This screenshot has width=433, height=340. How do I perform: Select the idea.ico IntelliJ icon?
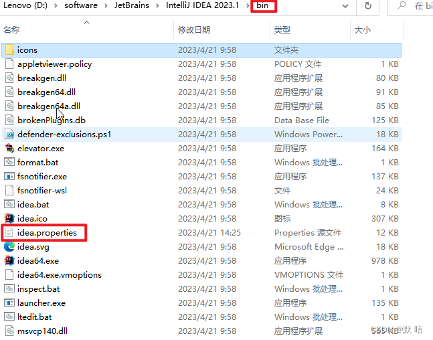[9, 219]
